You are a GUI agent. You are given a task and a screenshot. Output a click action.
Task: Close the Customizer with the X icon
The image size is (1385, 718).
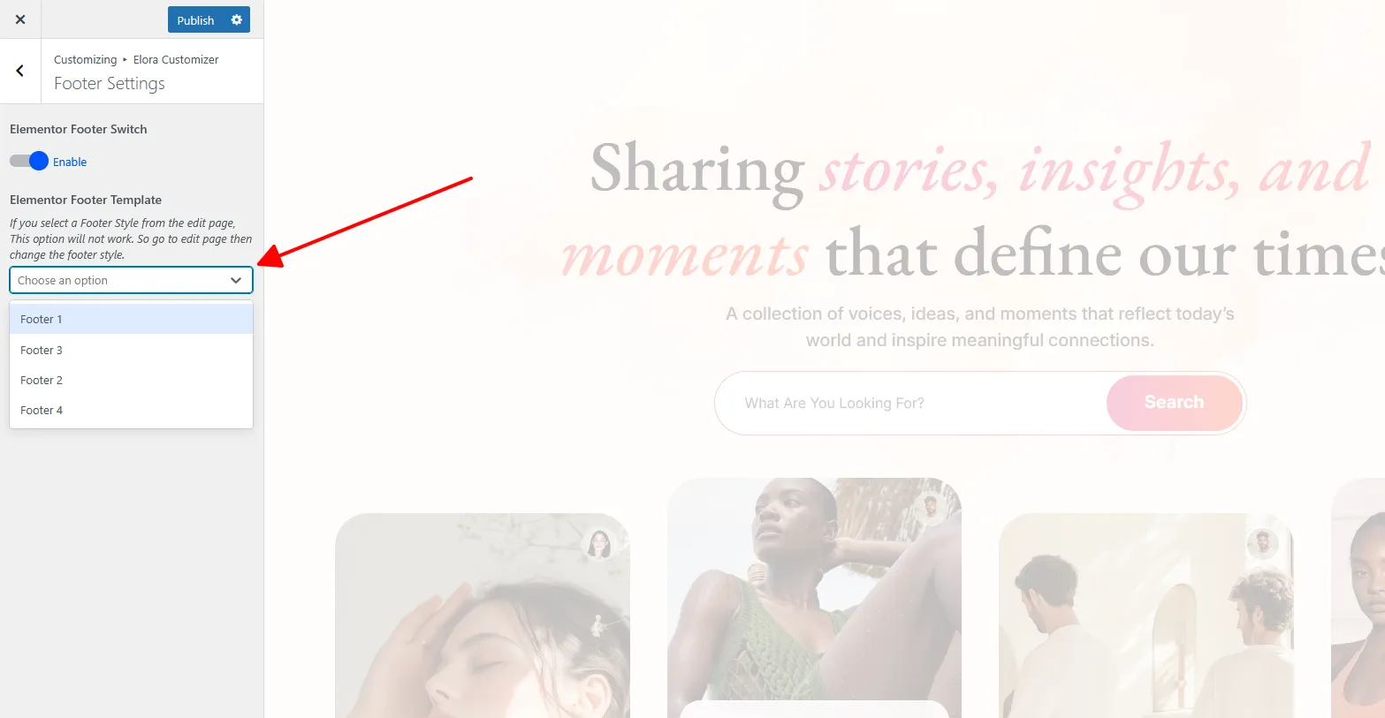point(20,19)
